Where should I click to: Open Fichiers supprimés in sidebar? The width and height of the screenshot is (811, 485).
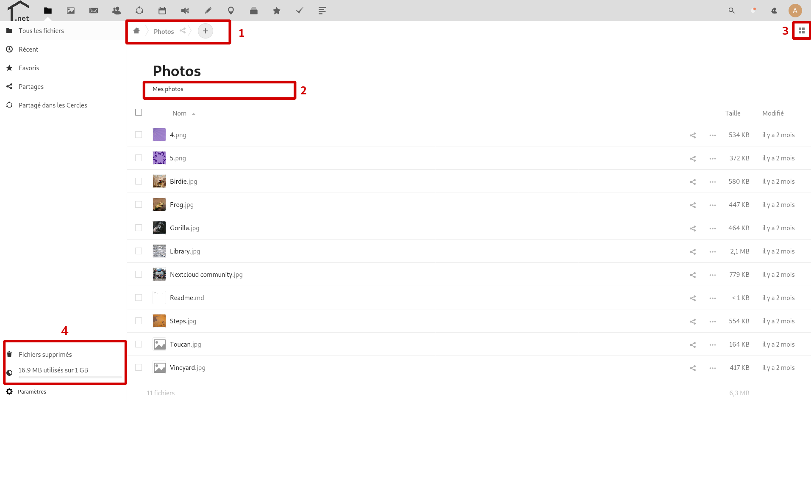[45, 354]
